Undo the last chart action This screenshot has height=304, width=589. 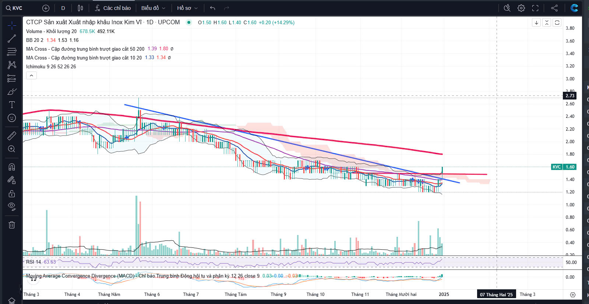pos(212,8)
